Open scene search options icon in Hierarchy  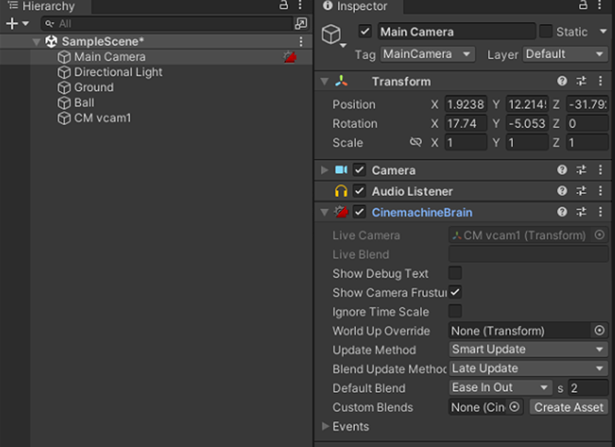tap(301, 24)
